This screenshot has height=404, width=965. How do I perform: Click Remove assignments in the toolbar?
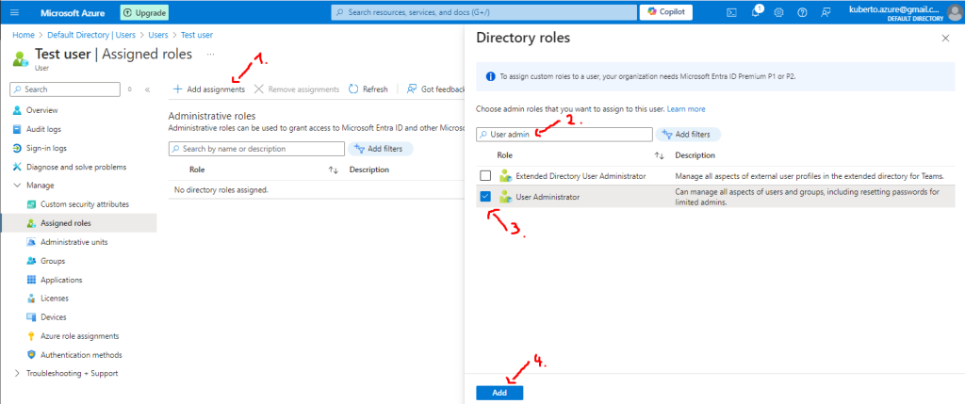pos(297,89)
